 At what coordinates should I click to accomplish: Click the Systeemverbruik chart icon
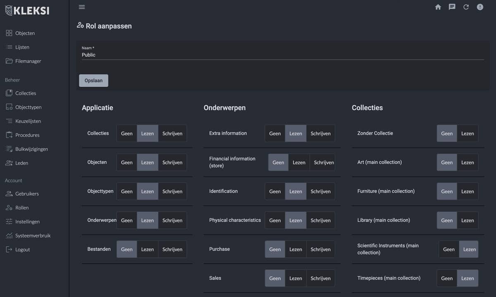9,236
